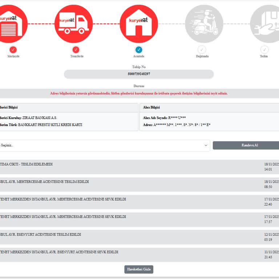Click the grey Dağıtımda scooter courier icon
279x279 pixels.
coord(204,24)
